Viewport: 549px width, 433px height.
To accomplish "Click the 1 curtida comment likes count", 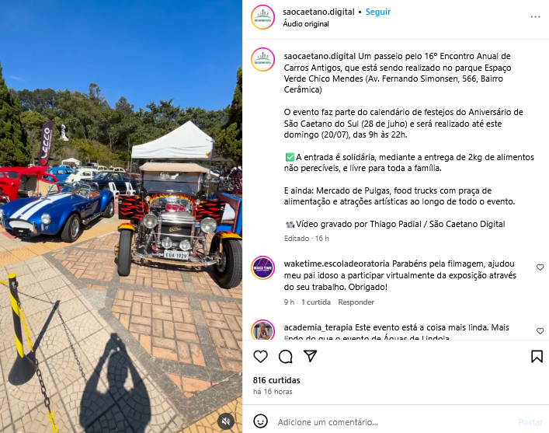I will click(x=316, y=302).
